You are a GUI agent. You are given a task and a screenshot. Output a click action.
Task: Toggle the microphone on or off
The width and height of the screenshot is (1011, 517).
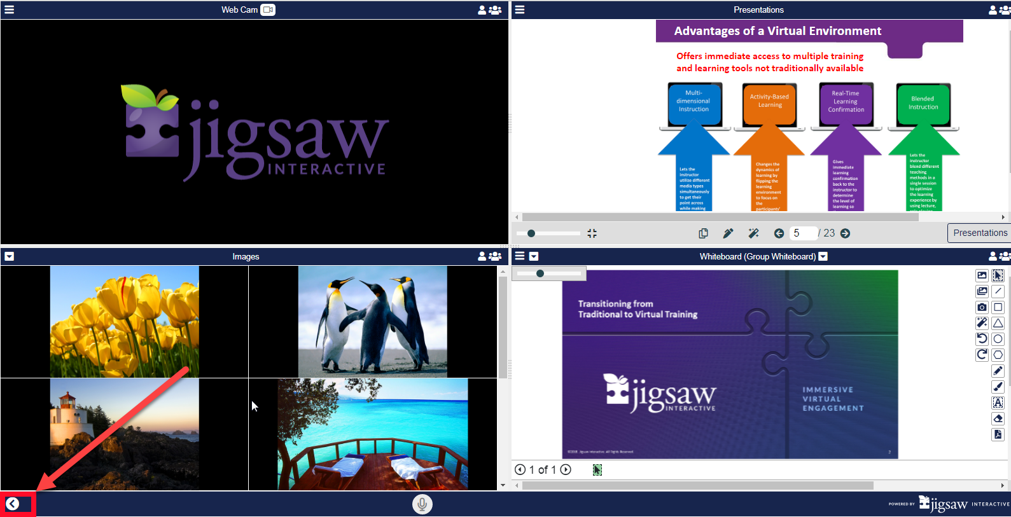pyautogui.click(x=422, y=504)
